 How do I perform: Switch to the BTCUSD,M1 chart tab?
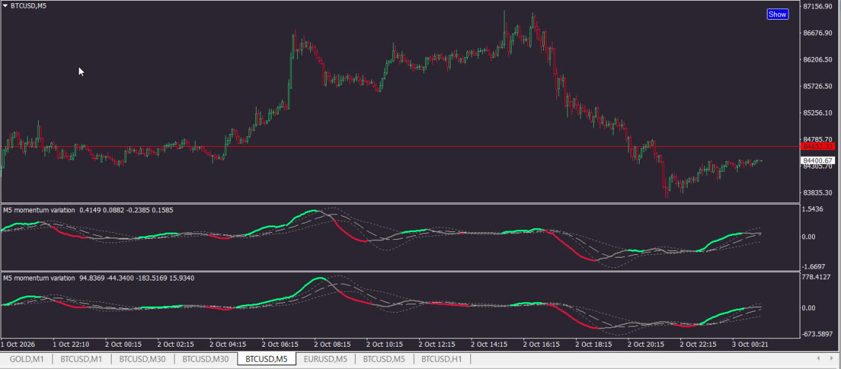(81, 359)
